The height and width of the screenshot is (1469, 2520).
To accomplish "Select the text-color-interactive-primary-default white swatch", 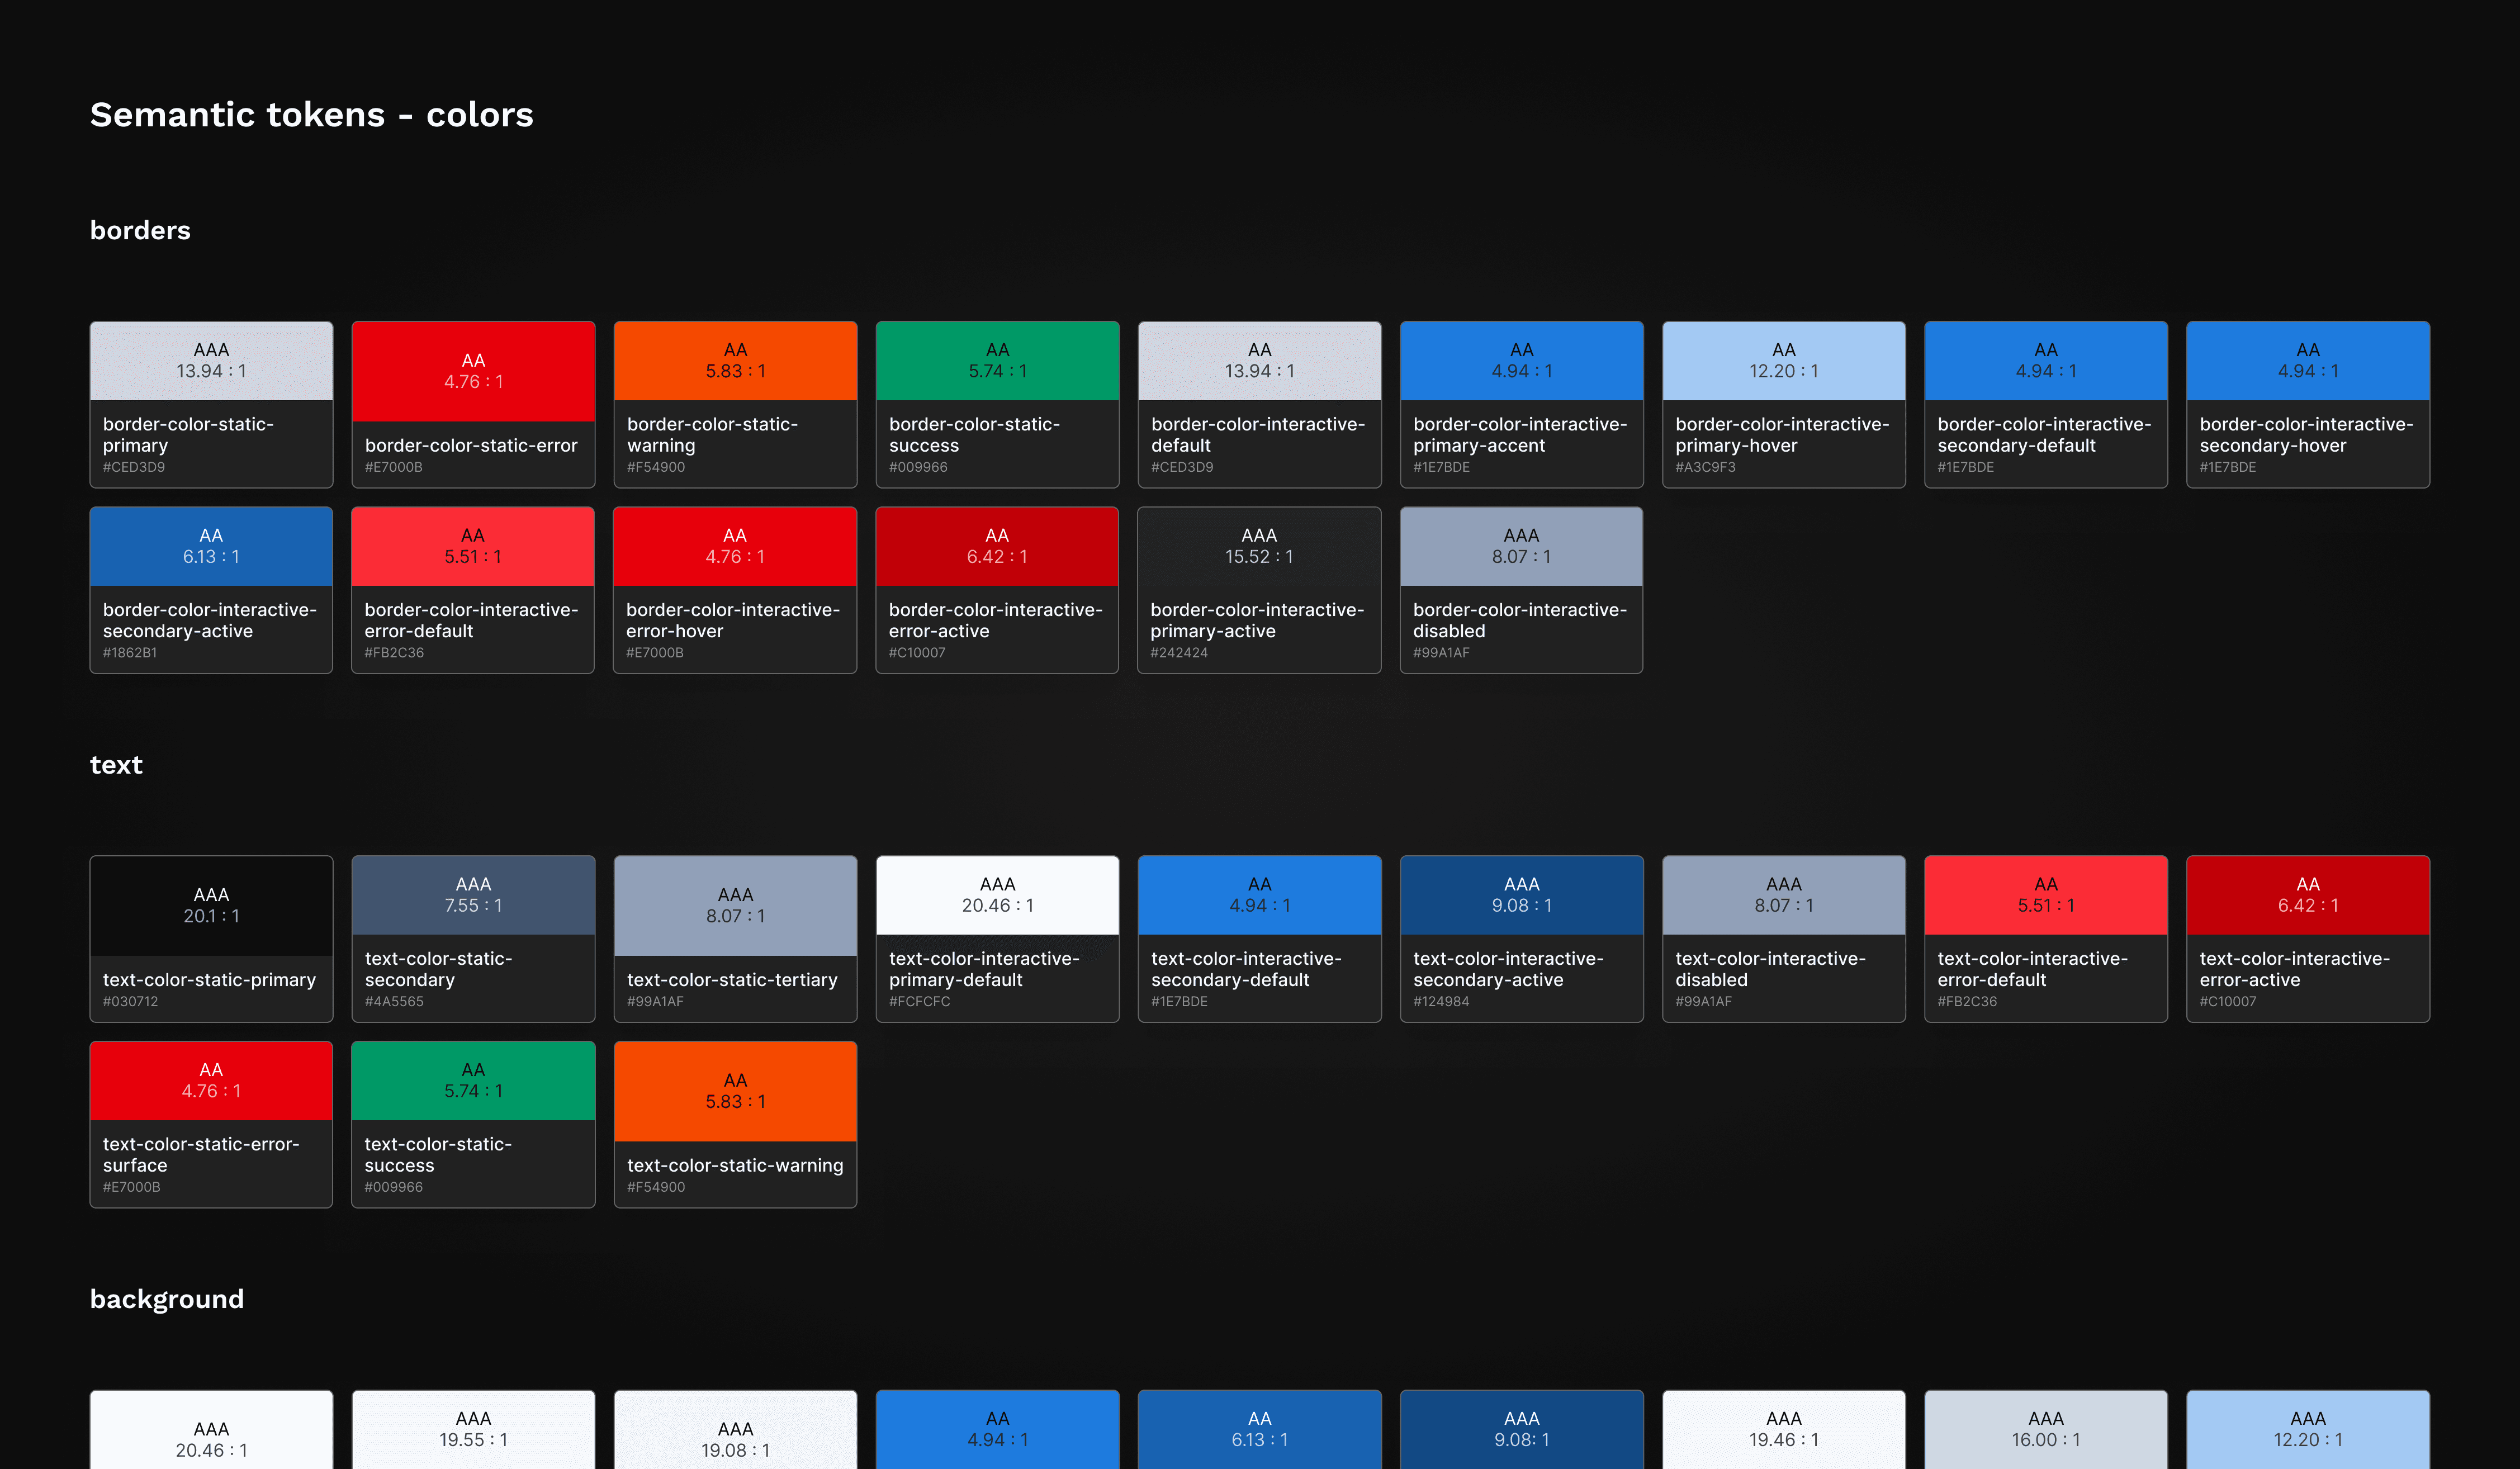I will tap(997, 895).
